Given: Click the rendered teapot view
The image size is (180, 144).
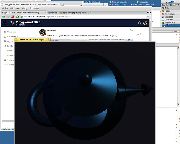Looking at the screenshot, I should [x=85, y=93].
